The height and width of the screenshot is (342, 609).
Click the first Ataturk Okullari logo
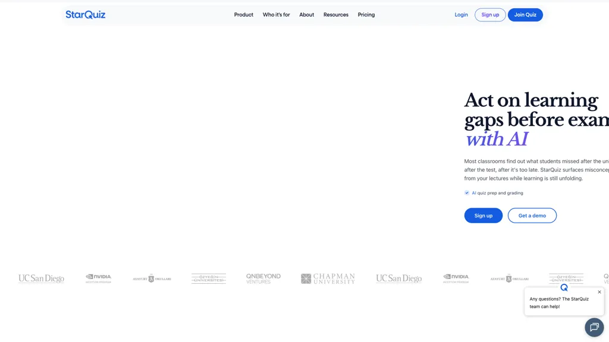pos(152,278)
